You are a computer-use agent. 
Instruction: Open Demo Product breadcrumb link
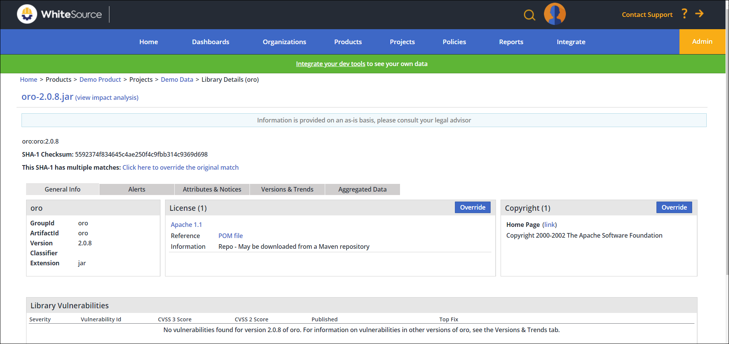click(100, 79)
